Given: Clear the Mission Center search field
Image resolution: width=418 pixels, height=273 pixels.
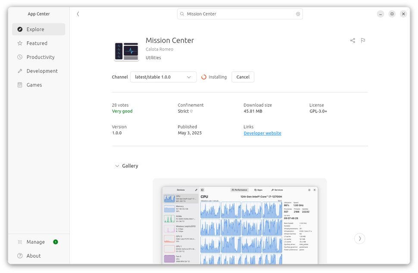Looking at the screenshot, I should click(298, 13).
